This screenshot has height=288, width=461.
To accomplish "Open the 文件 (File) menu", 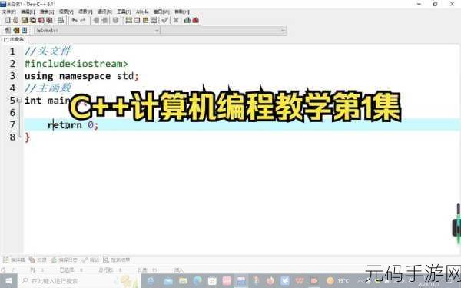I will (x=8, y=12).
